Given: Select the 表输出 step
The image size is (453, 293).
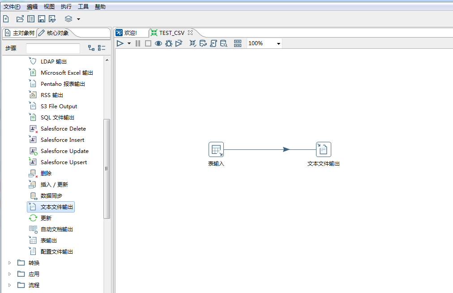Looking at the screenshot, I should point(43,241).
